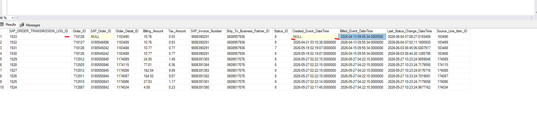The width and height of the screenshot is (537, 114).
Task: Click Billing_Amount cell 162.54
Action: coord(154,70)
